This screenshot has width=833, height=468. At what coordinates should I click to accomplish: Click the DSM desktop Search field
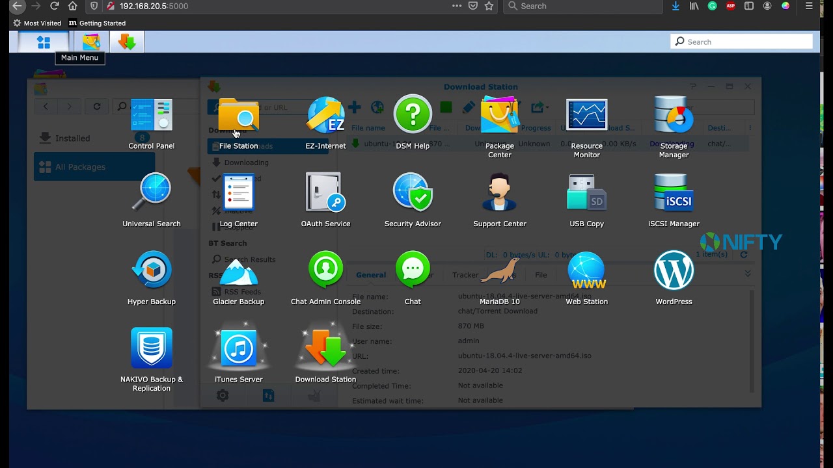741,42
